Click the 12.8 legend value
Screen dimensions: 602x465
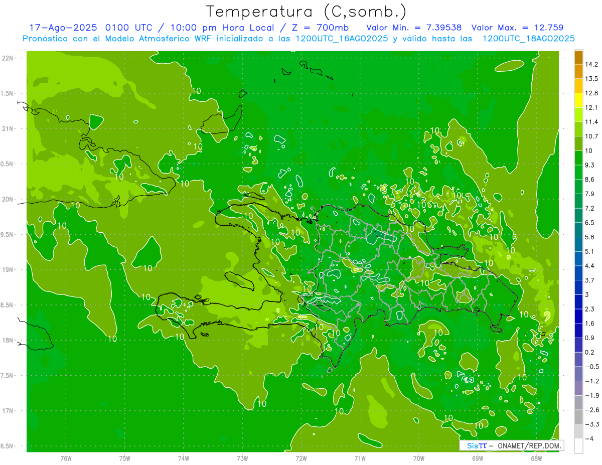click(591, 93)
